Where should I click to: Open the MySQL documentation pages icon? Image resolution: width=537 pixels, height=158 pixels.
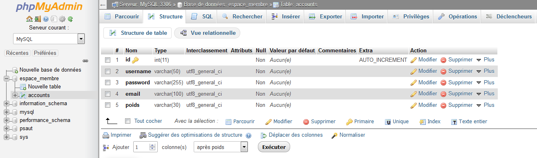(x=54, y=19)
